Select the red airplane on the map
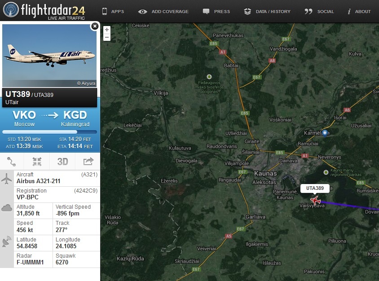This screenshot has height=281, width=379. click(315, 201)
